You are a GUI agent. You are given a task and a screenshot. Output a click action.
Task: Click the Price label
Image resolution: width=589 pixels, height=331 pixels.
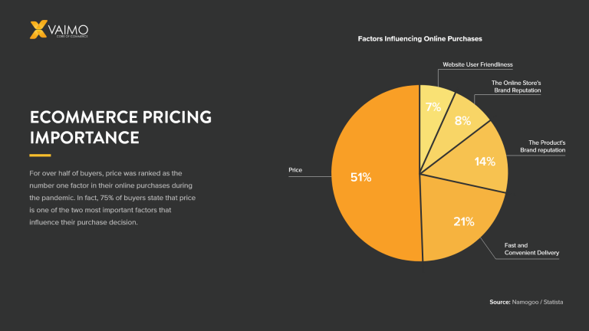coord(295,170)
